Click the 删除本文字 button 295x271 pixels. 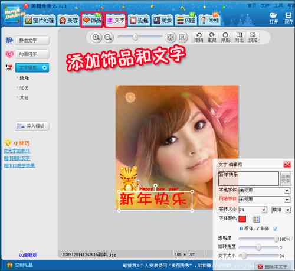273,266
